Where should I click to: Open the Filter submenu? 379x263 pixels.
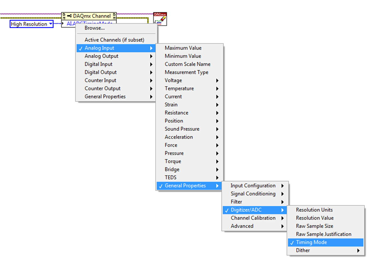coord(255,202)
